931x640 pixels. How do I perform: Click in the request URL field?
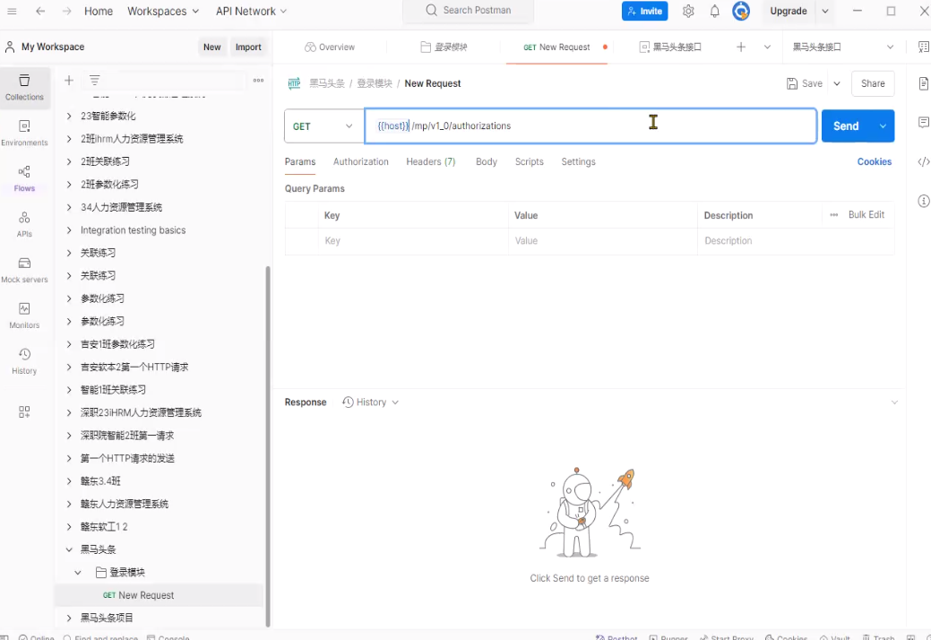590,125
